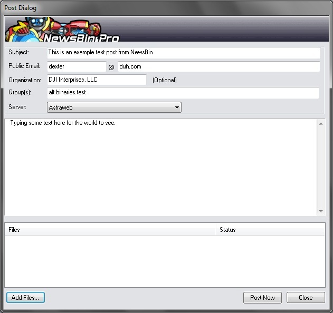Click the message scrollbar down arrow
The width and height of the screenshot is (333, 313).
(321, 211)
